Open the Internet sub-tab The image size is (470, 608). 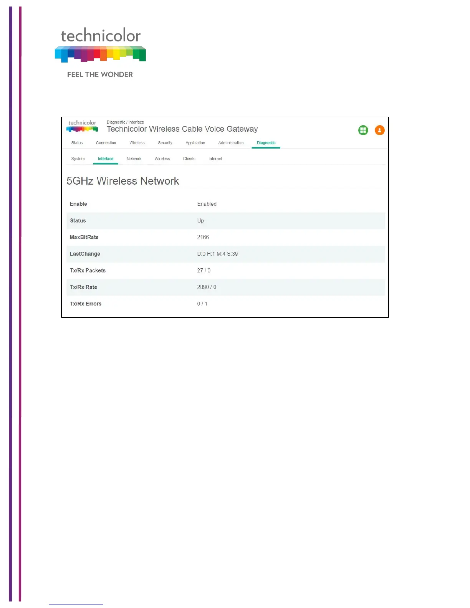click(x=215, y=159)
